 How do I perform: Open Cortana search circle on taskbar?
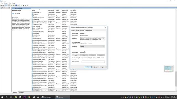(x=7, y=97)
